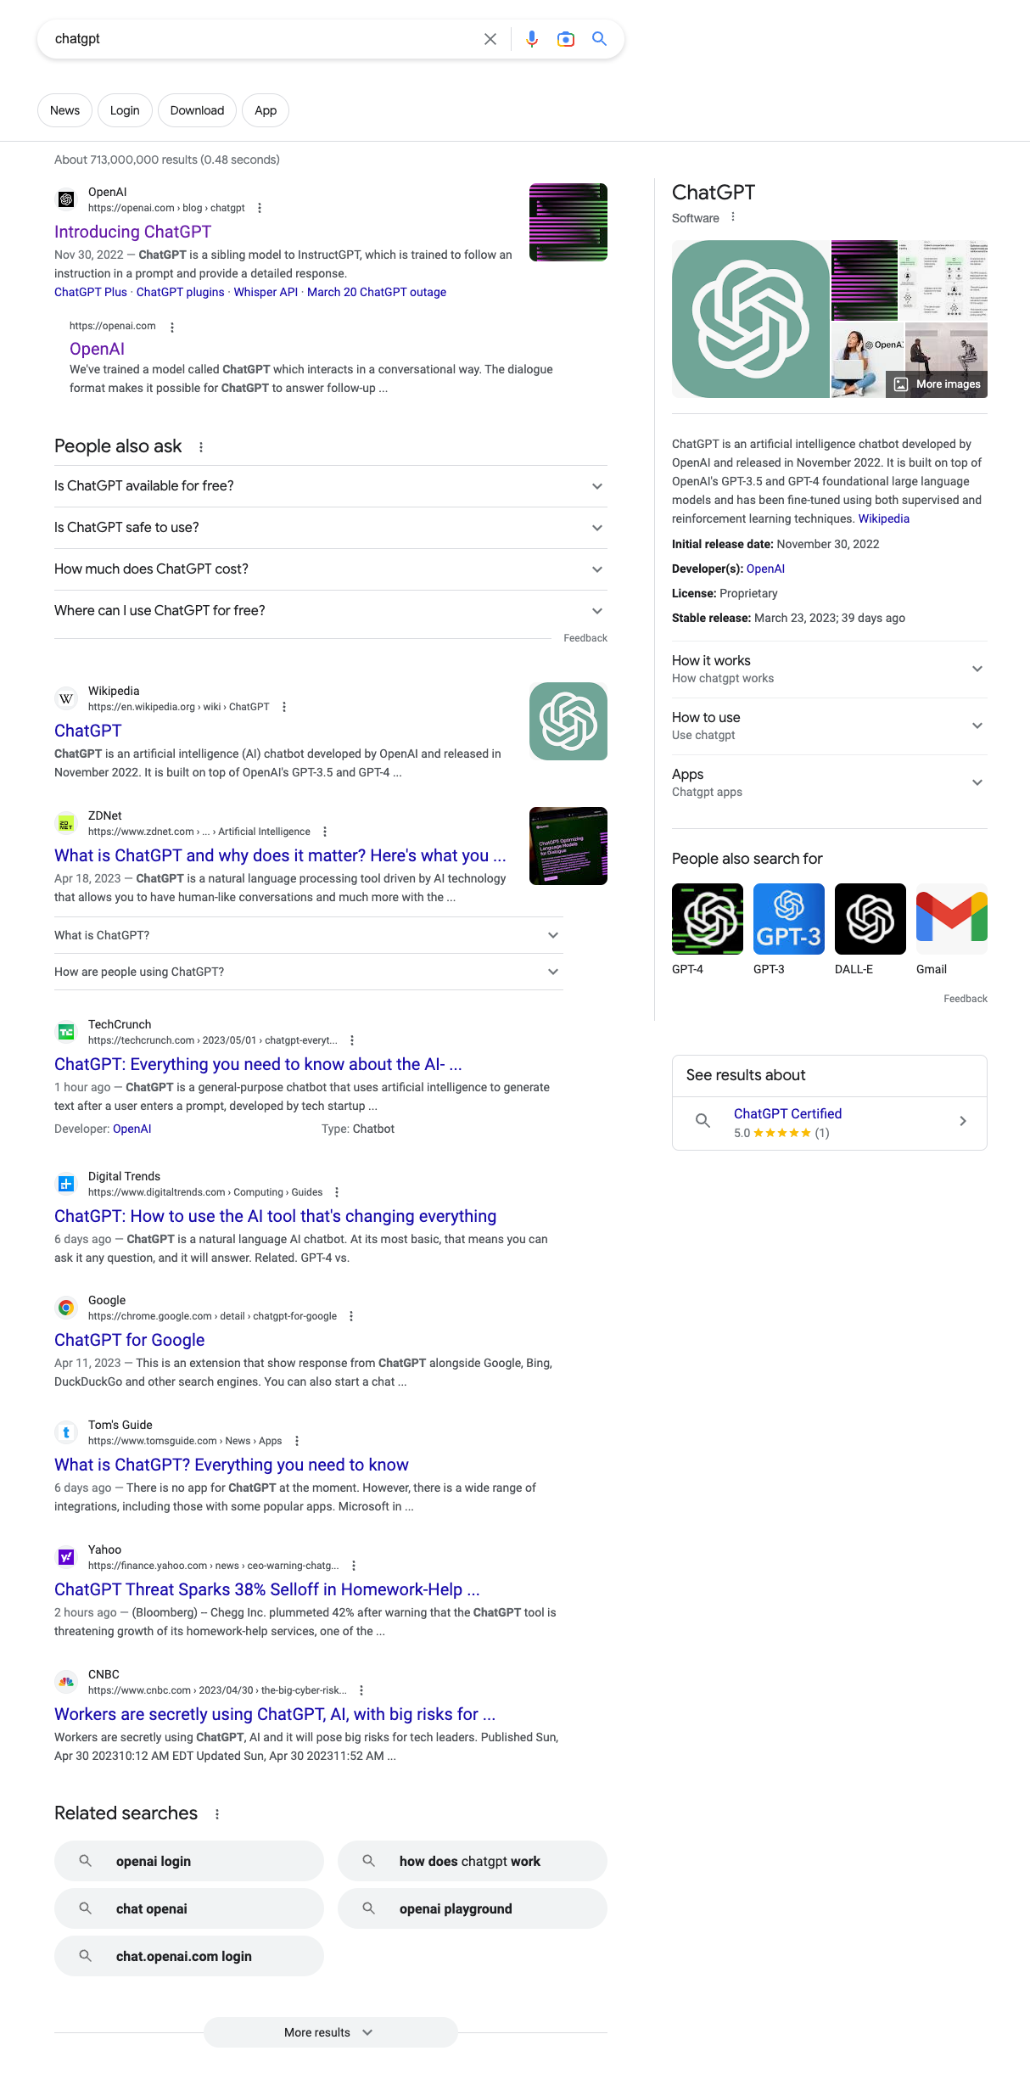Select the Download filter chip

pos(197,110)
